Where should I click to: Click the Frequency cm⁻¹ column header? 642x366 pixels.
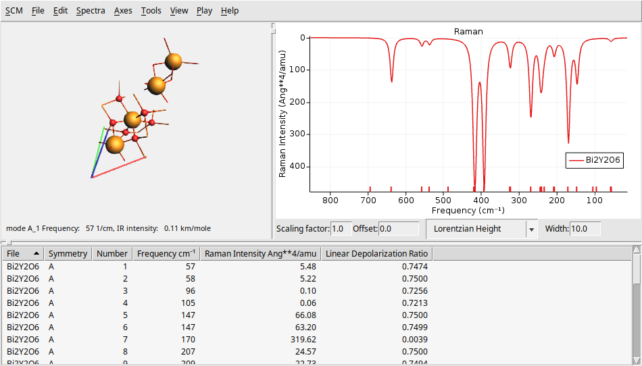point(166,254)
